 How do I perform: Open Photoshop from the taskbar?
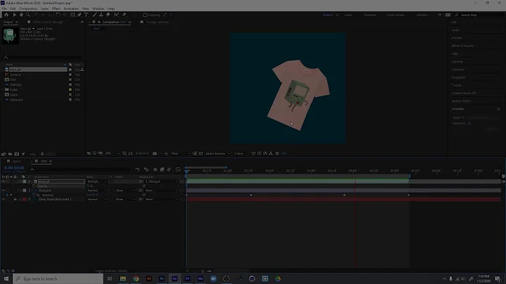click(162, 278)
